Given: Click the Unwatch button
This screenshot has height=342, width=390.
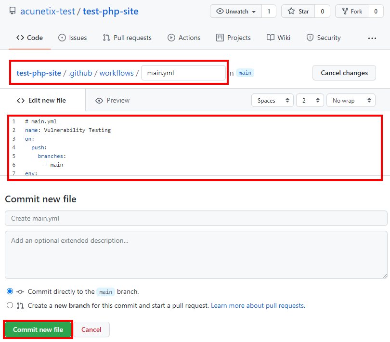Looking at the screenshot, I should click(x=236, y=12).
